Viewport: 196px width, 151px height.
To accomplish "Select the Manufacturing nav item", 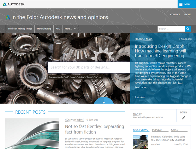I will (x=44, y=29).
